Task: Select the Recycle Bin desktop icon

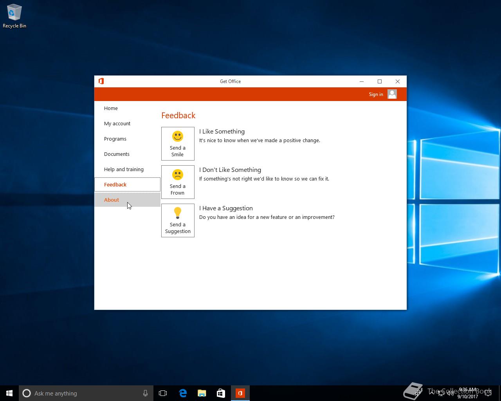Action: pos(14,16)
